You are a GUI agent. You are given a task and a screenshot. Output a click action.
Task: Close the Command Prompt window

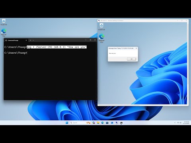tap(95, 40)
